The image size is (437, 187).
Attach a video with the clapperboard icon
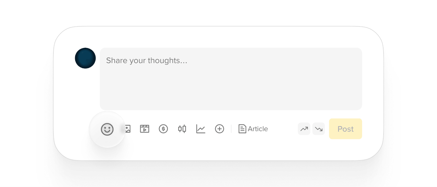tap(144, 129)
